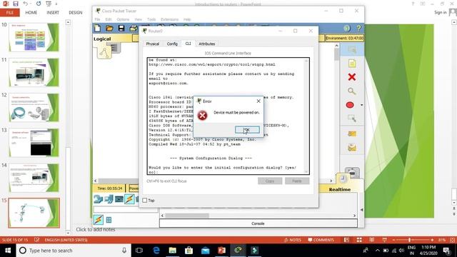Click PowerPoint Save icon in quick access toolbar
This screenshot has height=257, width=457.
16,4
